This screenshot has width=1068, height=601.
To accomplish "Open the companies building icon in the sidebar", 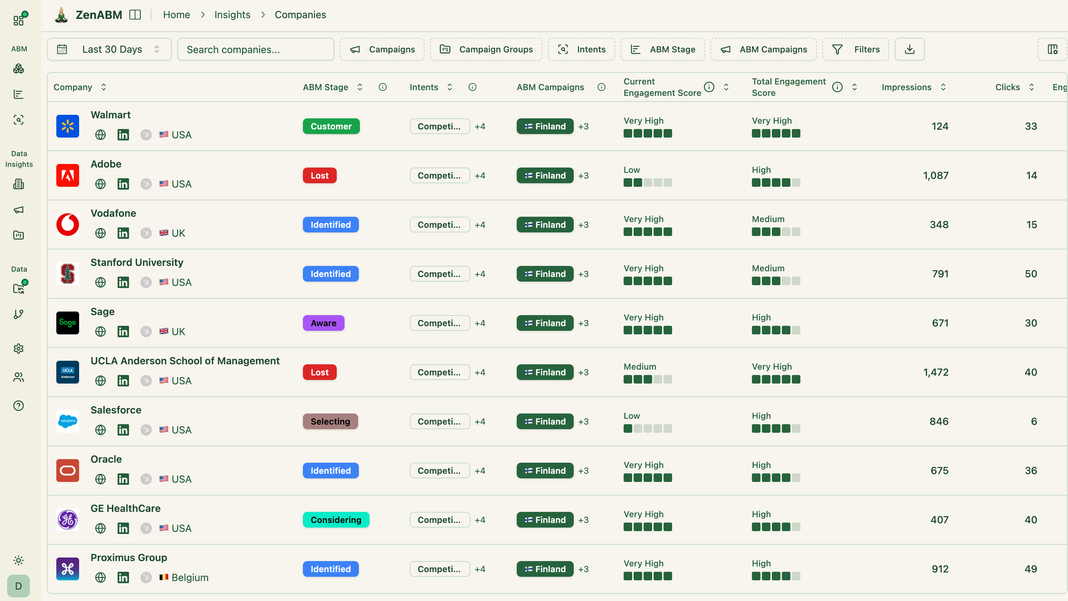I will click(x=19, y=184).
